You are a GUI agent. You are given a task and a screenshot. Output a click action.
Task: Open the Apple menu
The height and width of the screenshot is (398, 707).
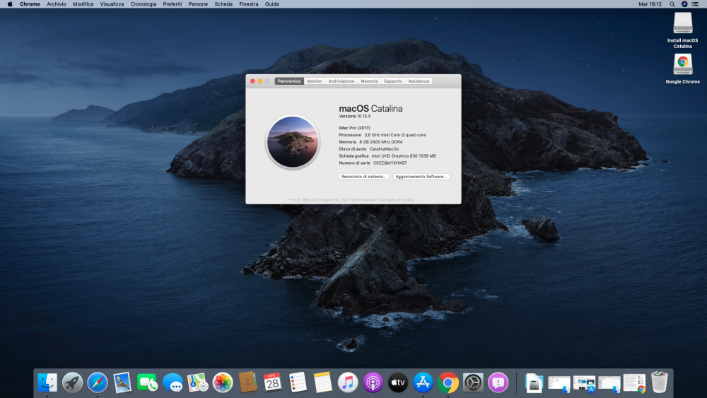pos(10,4)
